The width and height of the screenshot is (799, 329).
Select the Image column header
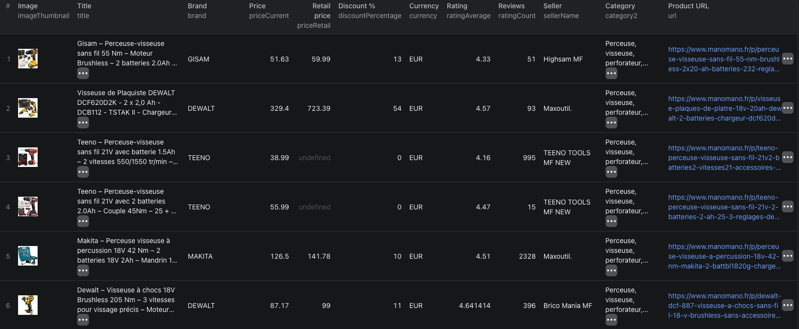pos(43,11)
